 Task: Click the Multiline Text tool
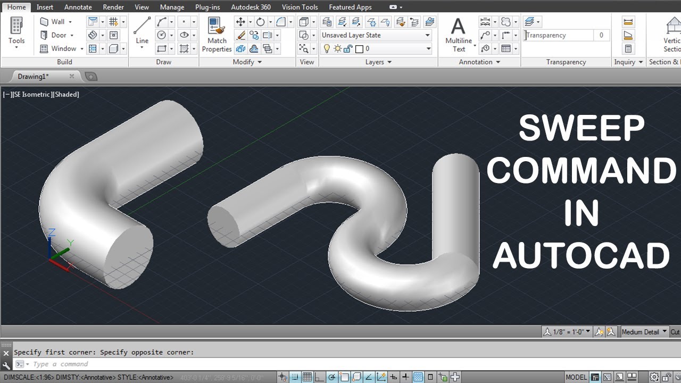(459, 35)
